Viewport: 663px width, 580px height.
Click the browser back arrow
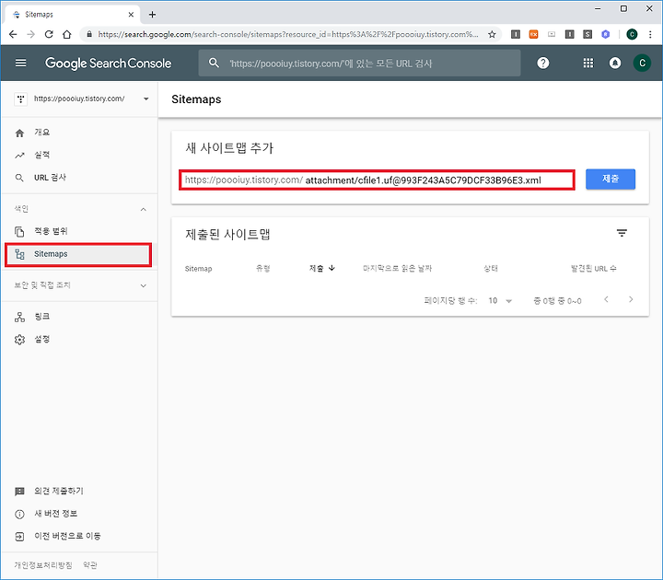tap(13, 34)
